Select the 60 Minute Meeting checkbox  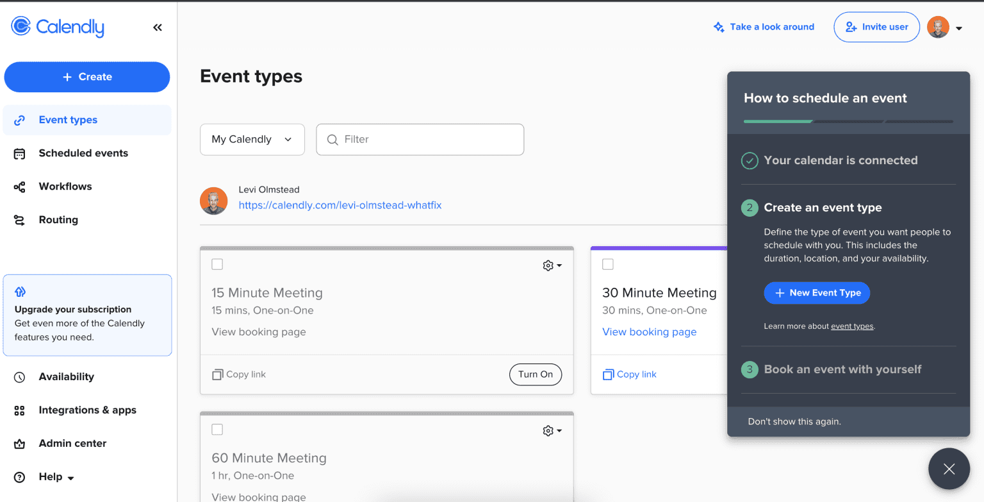tap(217, 430)
